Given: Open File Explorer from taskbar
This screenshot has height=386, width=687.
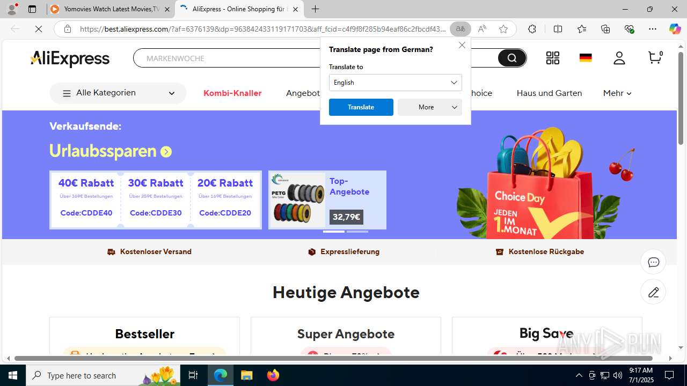Looking at the screenshot, I should (x=247, y=375).
